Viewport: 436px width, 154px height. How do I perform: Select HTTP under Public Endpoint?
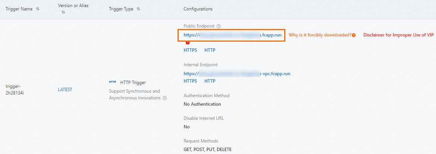click(x=210, y=50)
